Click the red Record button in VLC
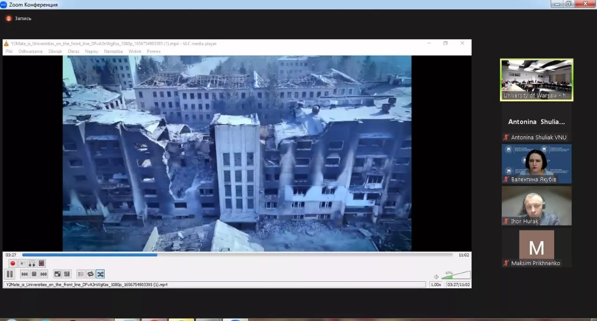 [13, 264]
